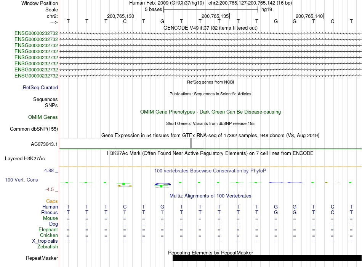
Task: Click the SNPs track label
Action: pyautogui.click(x=51, y=105)
